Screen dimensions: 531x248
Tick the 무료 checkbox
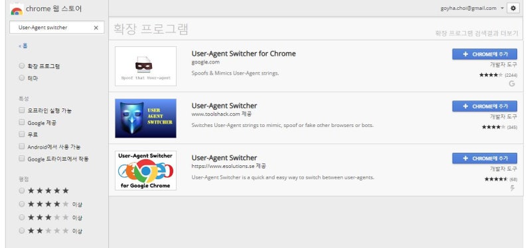click(x=22, y=134)
